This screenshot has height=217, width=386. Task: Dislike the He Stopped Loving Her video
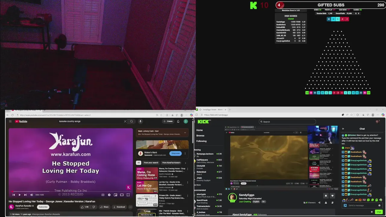coord(93,207)
